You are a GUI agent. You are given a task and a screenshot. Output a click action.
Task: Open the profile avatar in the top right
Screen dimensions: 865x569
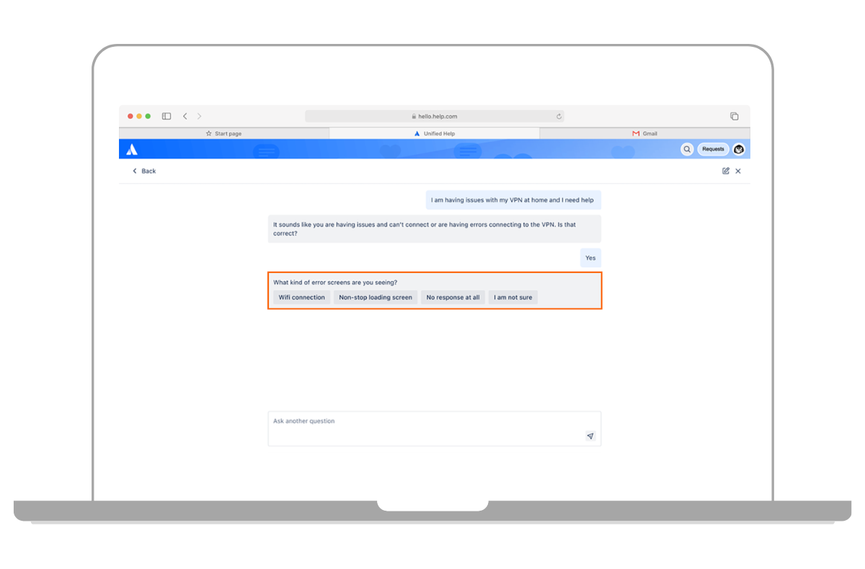click(x=738, y=149)
